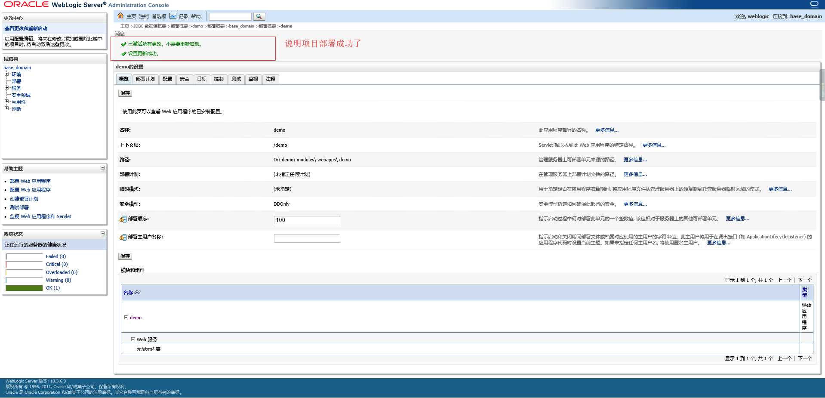Open help topic 配置 Web 应用程序
Viewport: 825px width, 398px height.
coord(30,190)
